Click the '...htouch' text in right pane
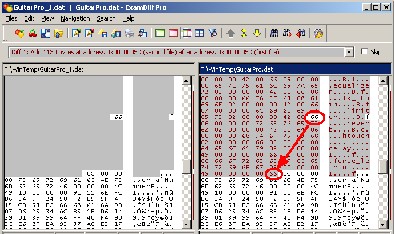The image size is (395, 234). tap(349, 136)
